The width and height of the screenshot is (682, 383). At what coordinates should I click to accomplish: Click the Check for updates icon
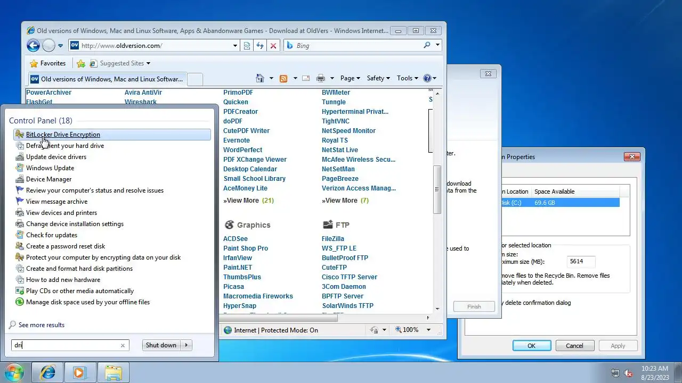[20, 235]
